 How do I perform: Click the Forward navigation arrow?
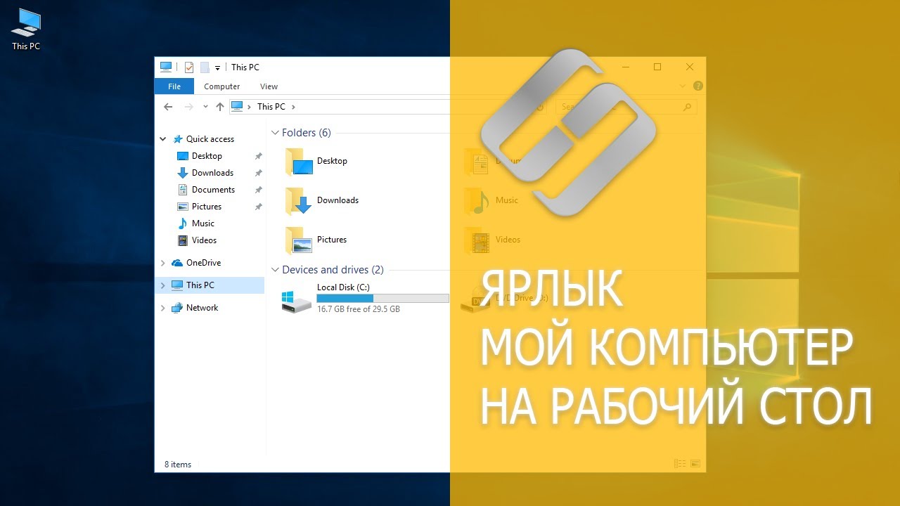188,107
